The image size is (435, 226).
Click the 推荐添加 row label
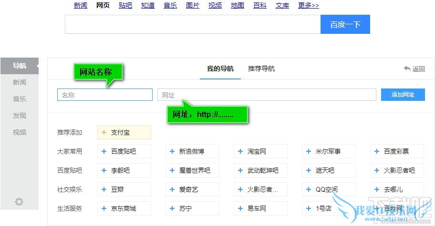70,132
